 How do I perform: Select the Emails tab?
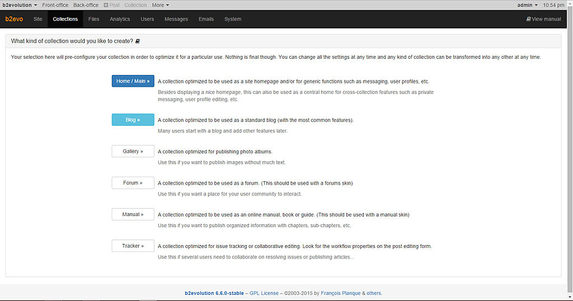(x=206, y=19)
